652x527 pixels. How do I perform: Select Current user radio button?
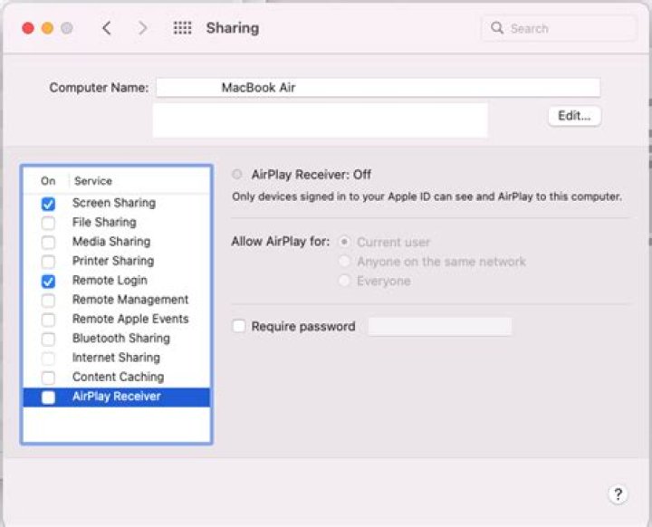point(344,242)
